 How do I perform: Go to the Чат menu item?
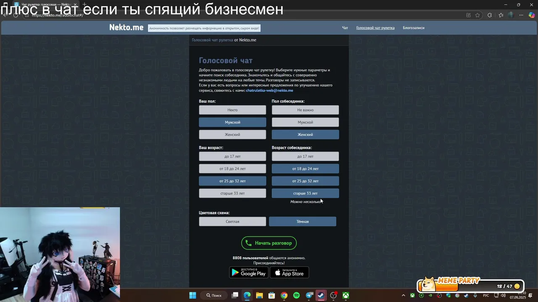click(x=345, y=28)
